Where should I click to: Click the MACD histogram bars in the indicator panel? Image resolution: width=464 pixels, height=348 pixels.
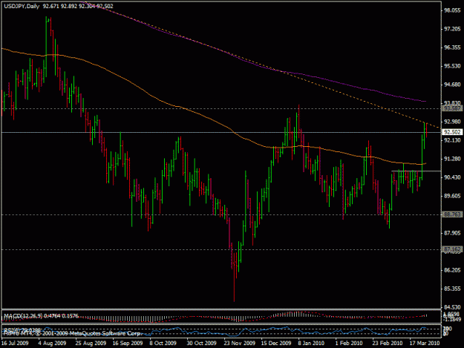(x=296, y=315)
